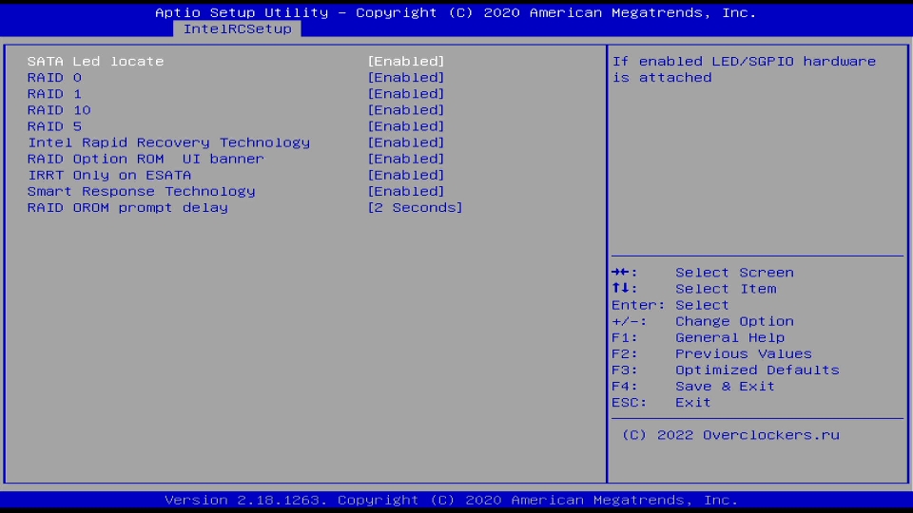Toggle Intel Rapid Recovery Technology Enabled value
The width and height of the screenshot is (913, 513).
point(406,142)
